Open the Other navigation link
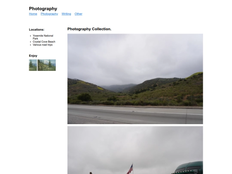The width and height of the screenshot is (232, 174). coord(79,14)
